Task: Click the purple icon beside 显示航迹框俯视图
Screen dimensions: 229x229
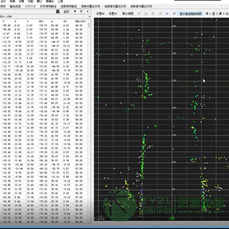Action: coord(174,14)
